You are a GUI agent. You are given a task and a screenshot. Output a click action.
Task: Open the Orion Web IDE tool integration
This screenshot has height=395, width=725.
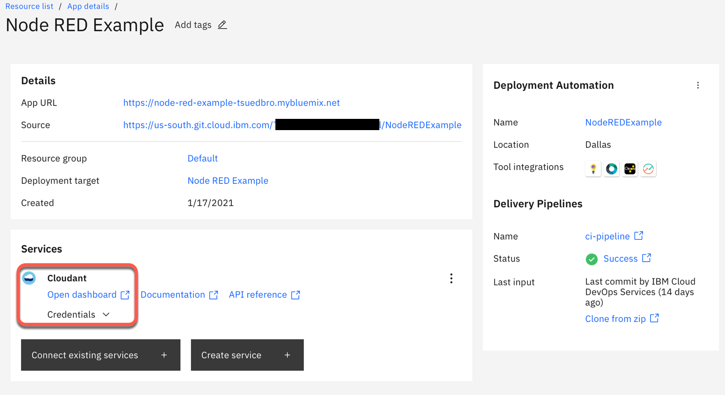630,169
